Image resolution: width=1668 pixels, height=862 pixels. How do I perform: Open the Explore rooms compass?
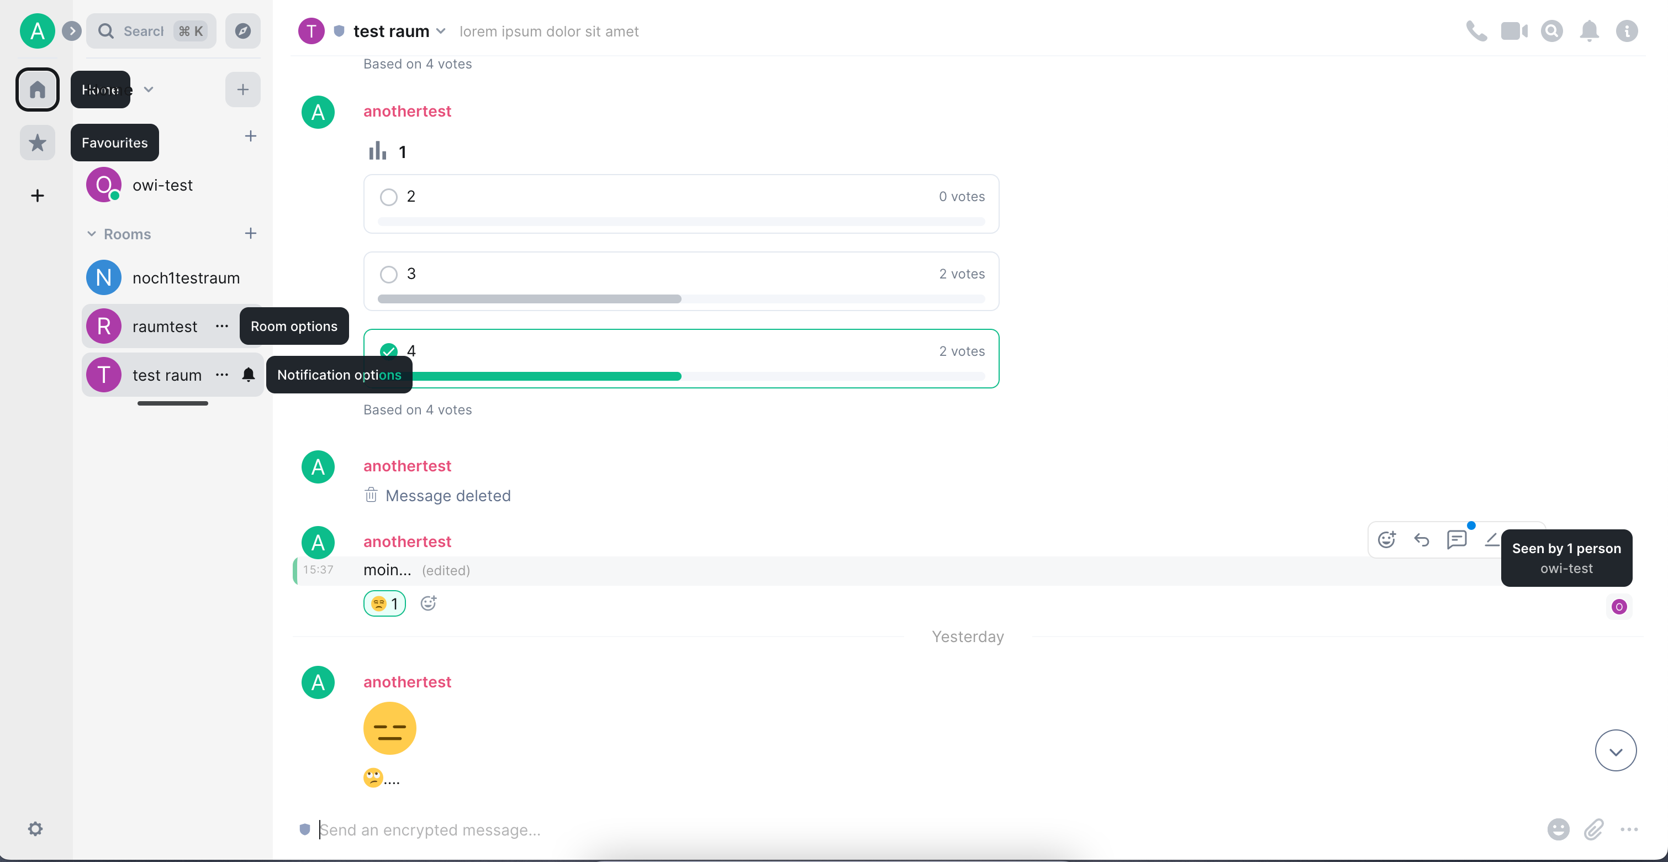point(242,30)
